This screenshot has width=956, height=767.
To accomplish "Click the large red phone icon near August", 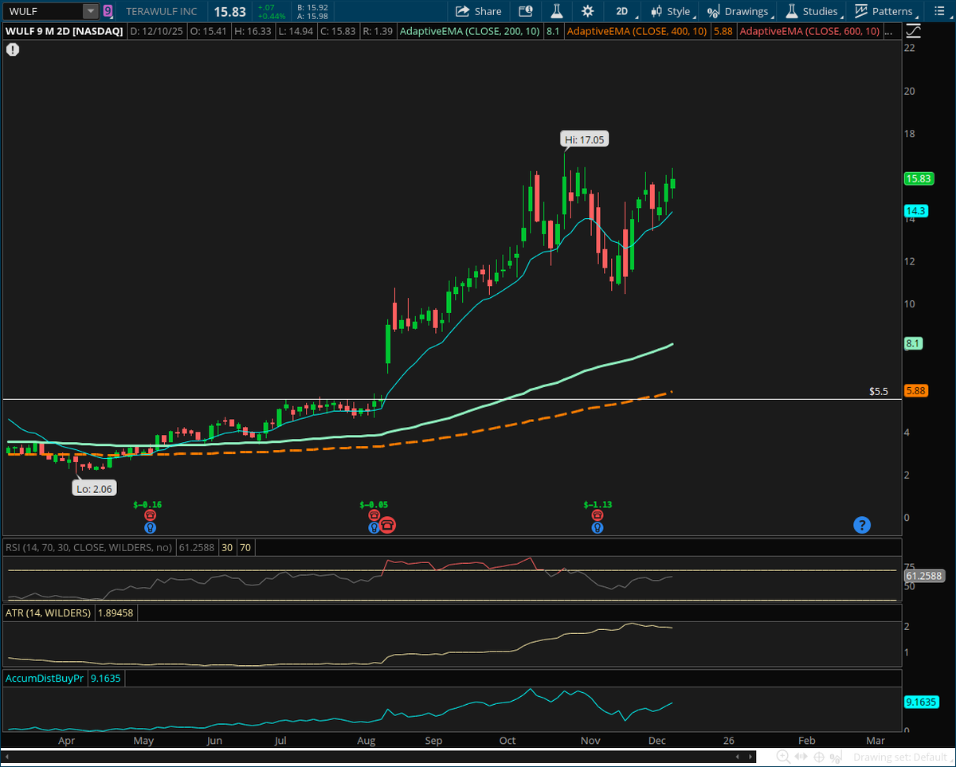I will coord(387,524).
